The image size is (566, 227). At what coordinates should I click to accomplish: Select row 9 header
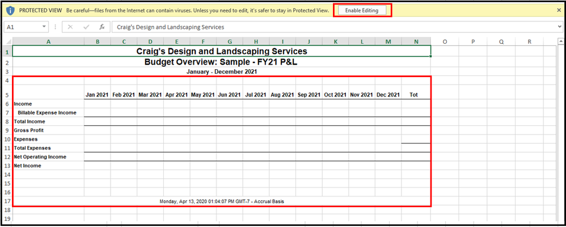[x=7, y=130]
